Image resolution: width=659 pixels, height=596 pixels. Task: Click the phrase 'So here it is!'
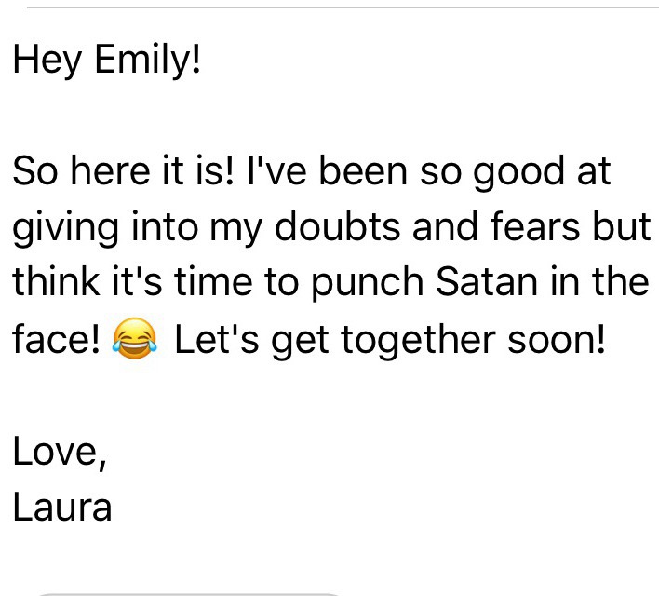click(x=123, y=170)
